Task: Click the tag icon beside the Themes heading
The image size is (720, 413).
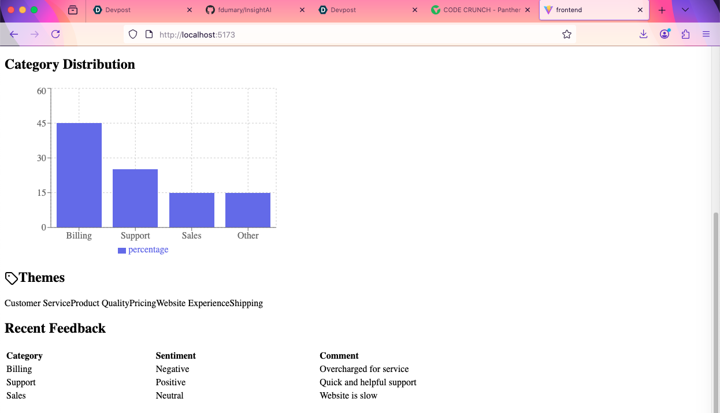Action: point(10,277)
